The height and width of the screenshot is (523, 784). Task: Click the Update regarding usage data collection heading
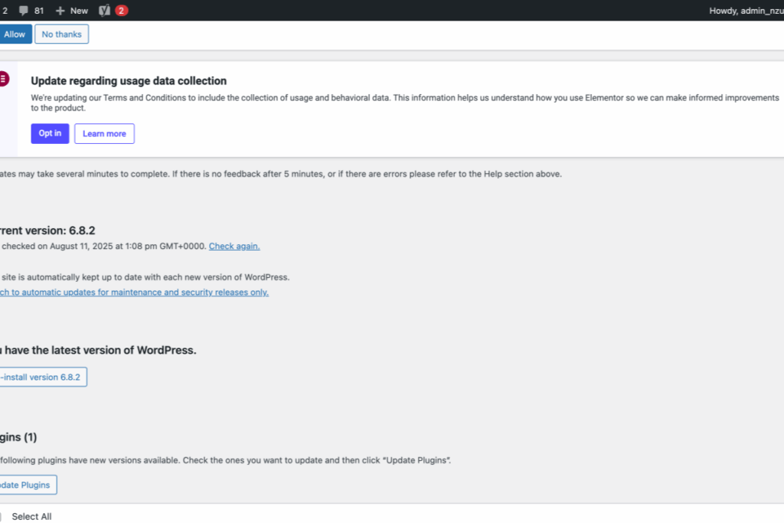tap(129, 81)
